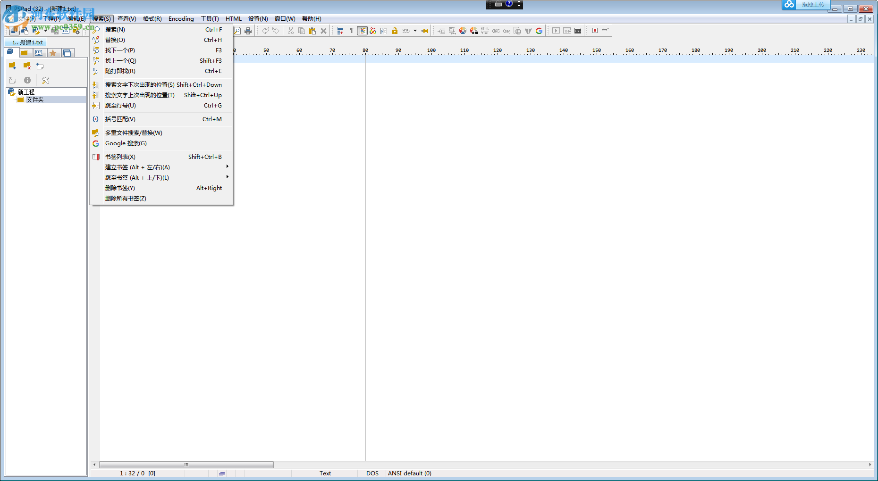Open the Favorites star panel tab
This screenshot has height=481, width=878.
pos(53,53)
